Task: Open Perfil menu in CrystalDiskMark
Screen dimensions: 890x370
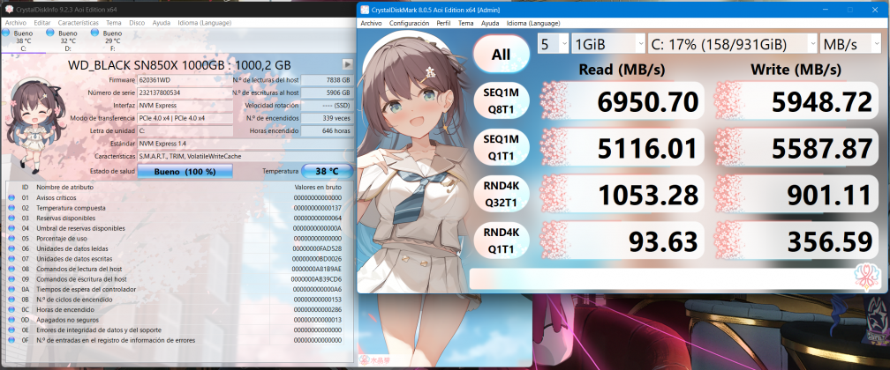Action: point(443,23)
